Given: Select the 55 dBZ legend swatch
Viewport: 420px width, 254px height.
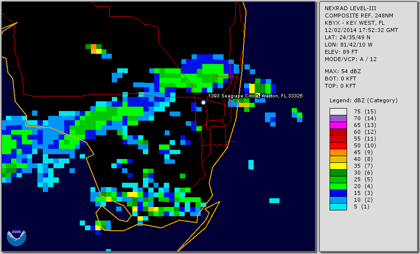Looking at the screenshot, I should [338, 139].
